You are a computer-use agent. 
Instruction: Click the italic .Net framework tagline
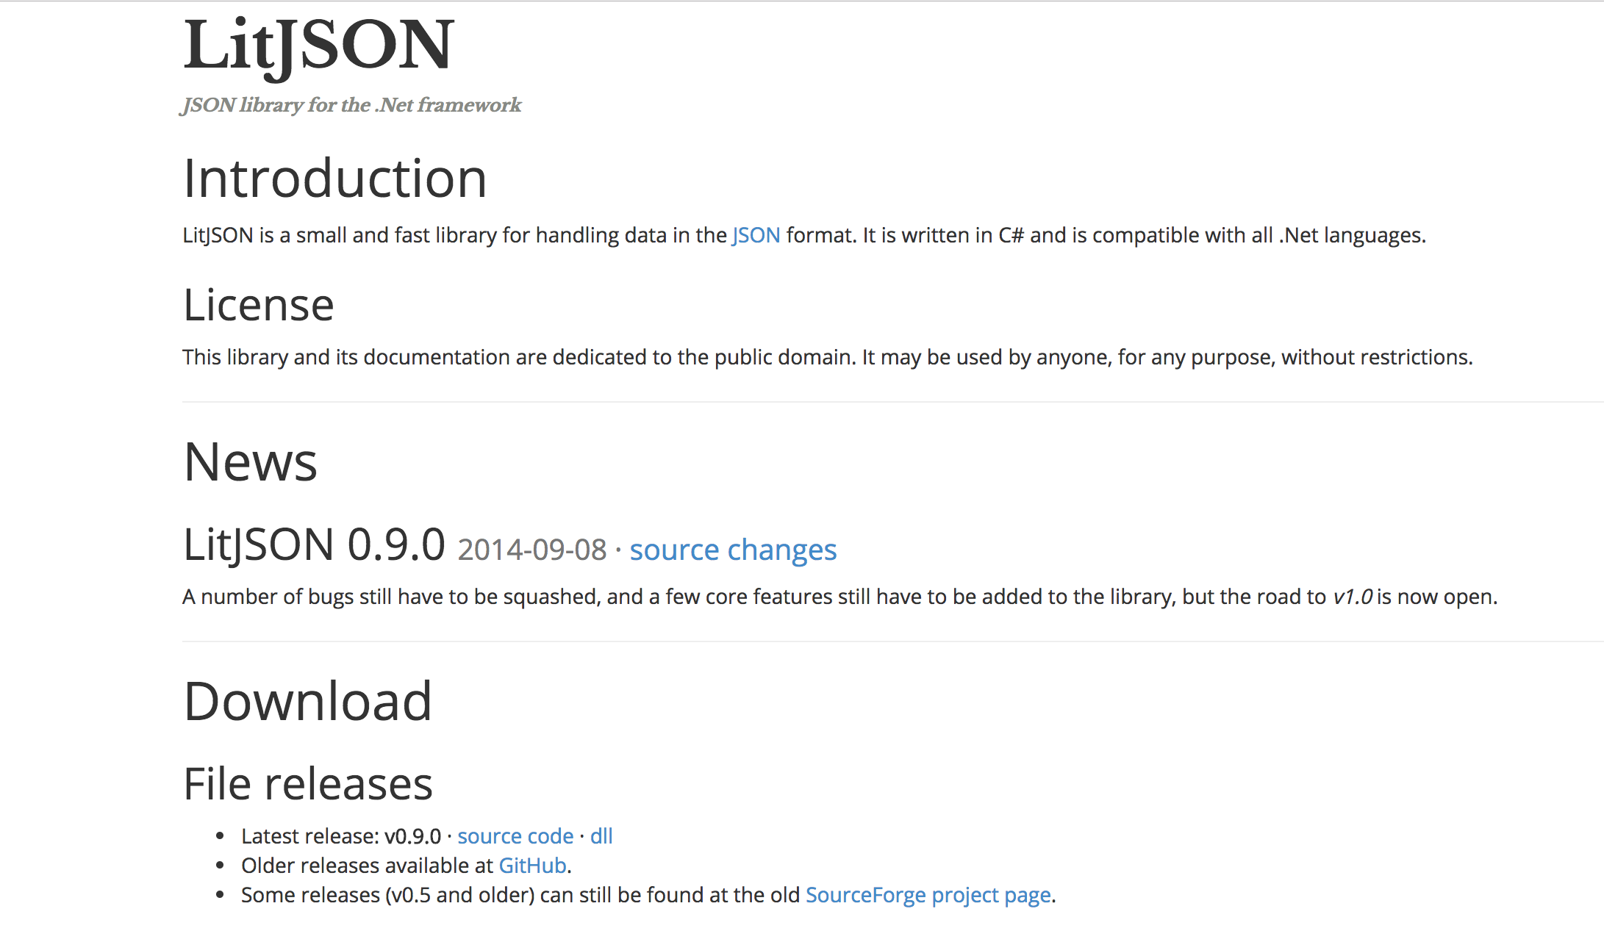[x=351, y=105]
